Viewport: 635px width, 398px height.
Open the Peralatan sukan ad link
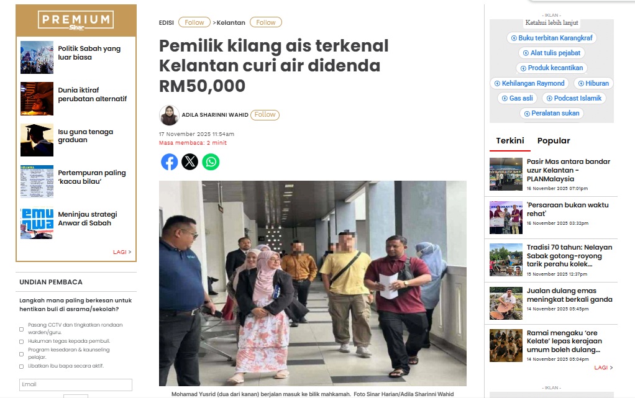click(552, 114)
